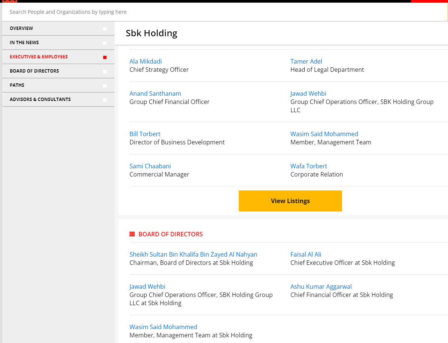Click the square marker beside Board of Directors sidebar item
Screen dimensions: 448x343
[x=105, y=72]
